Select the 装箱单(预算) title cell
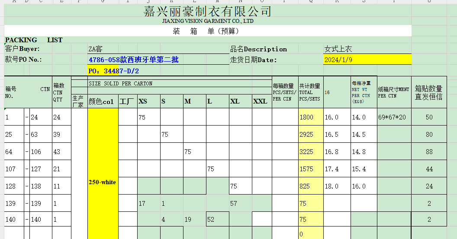This screenshot has height=239, width=457. (x=207, y=31)
